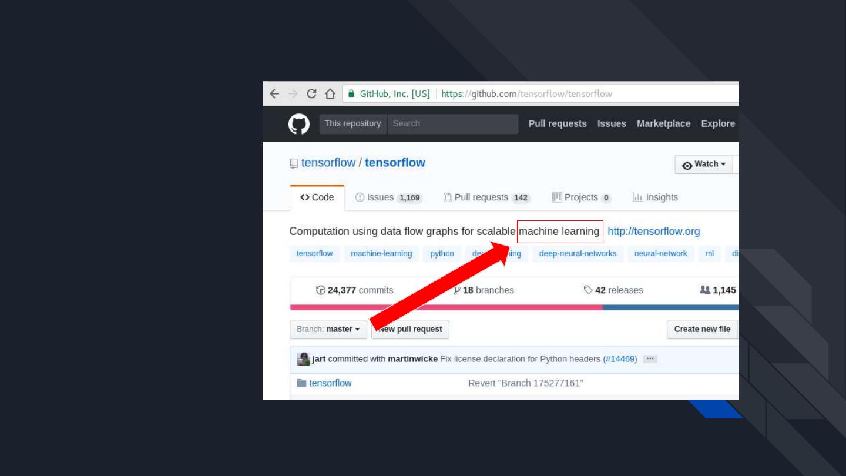Screen dimensions: 846x476
Task: Open the tensorflow folder in the file list
Action: [x=330, y=383]
